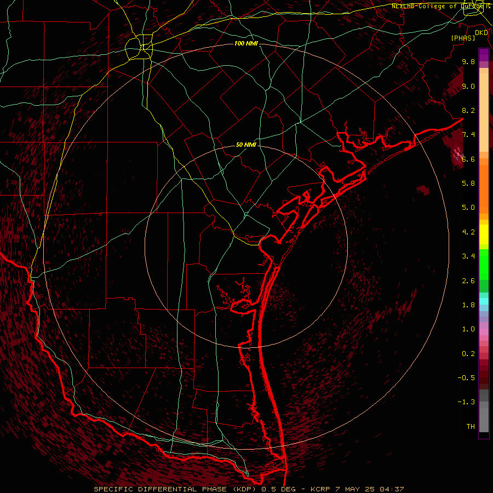Click the 4.2 value on the scale
This screenshot has width=493, height=493.
[x=468, y=232]
